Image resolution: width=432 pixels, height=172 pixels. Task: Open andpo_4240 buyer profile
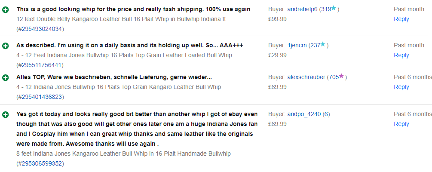[x=304, y=114]
